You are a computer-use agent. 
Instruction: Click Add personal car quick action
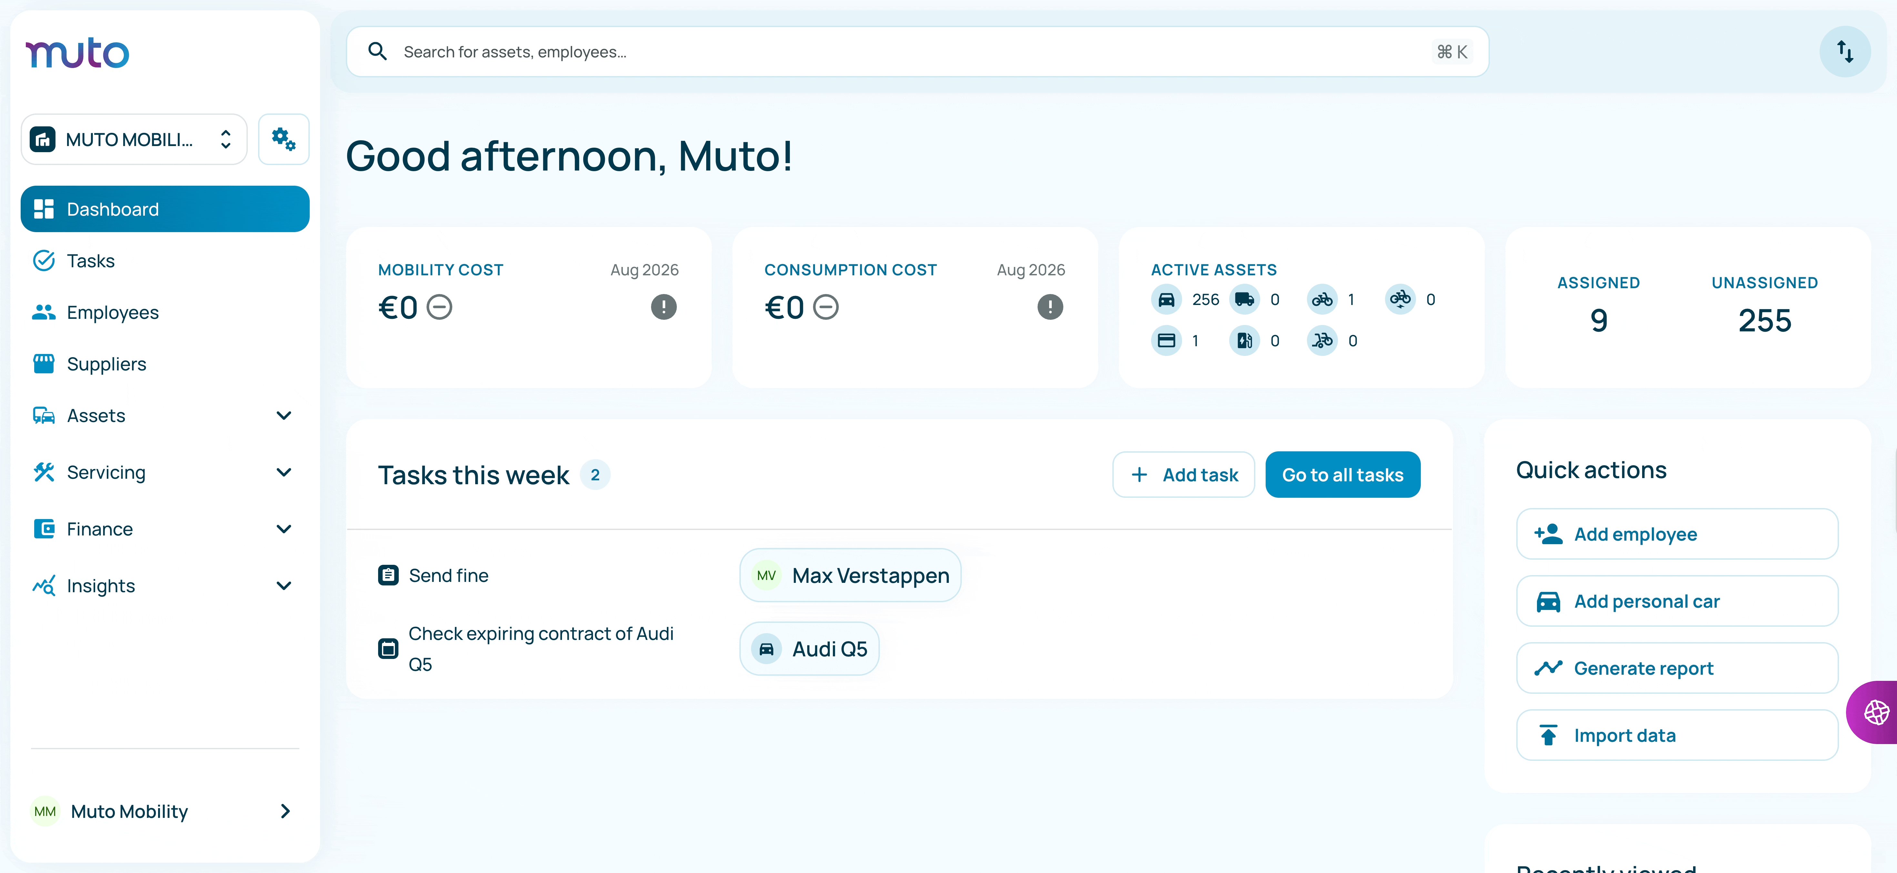1677,601
